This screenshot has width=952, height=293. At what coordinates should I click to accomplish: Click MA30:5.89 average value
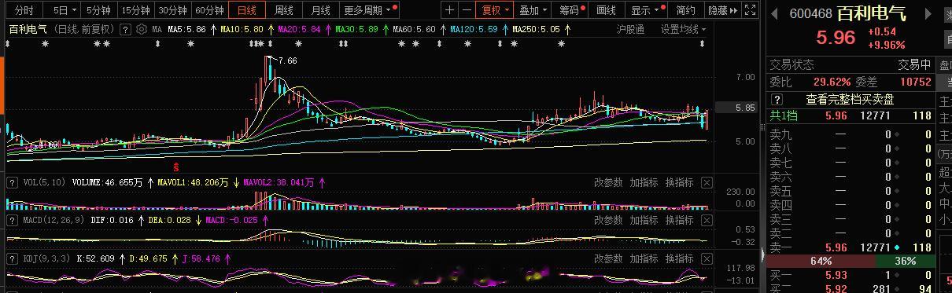pos(356,29)
